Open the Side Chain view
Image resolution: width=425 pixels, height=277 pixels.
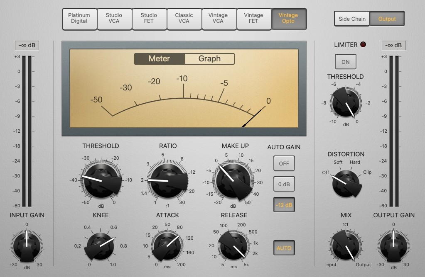(x=351, y=19)
